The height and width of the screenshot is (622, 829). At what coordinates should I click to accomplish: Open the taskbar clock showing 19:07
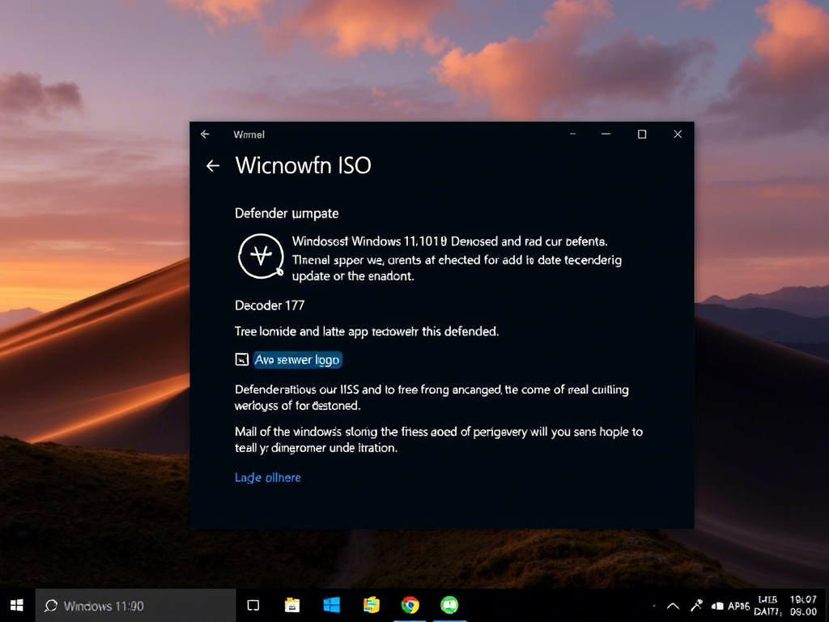803,606
